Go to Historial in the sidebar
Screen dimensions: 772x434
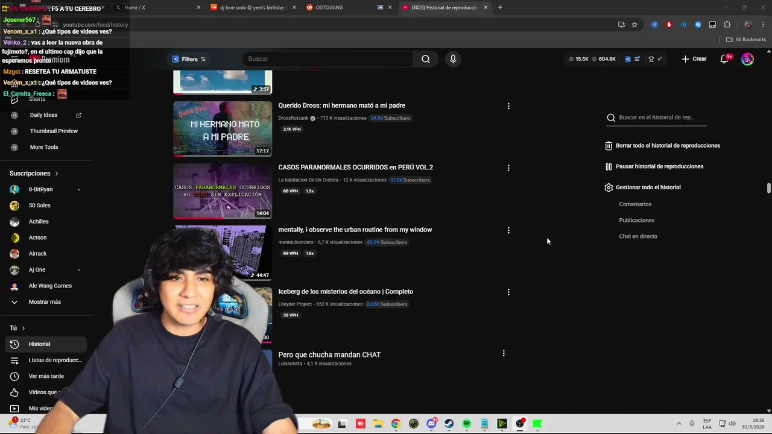pyautogui.click(x=46, y=344)
